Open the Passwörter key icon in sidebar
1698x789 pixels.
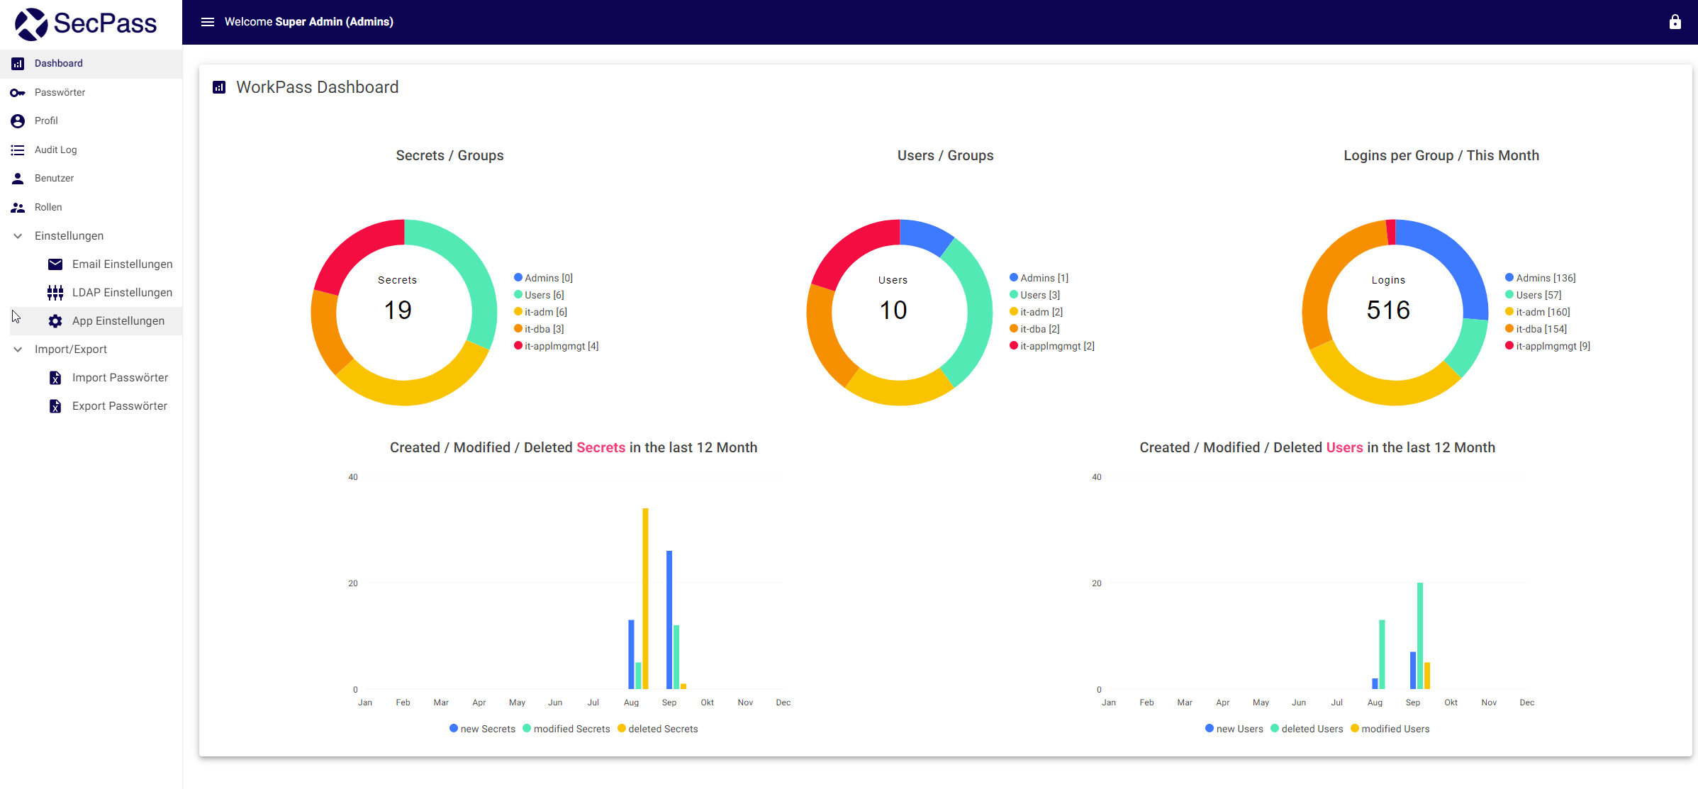coord(17,92)
